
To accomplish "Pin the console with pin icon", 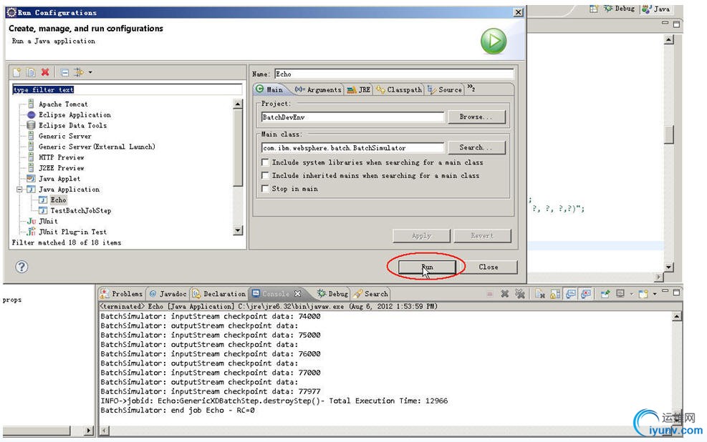I will [605, 294].
